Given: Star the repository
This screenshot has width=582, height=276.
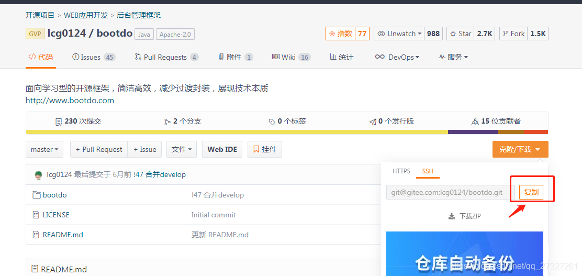Looking at the screenshot, I should [x=460, y=34].
